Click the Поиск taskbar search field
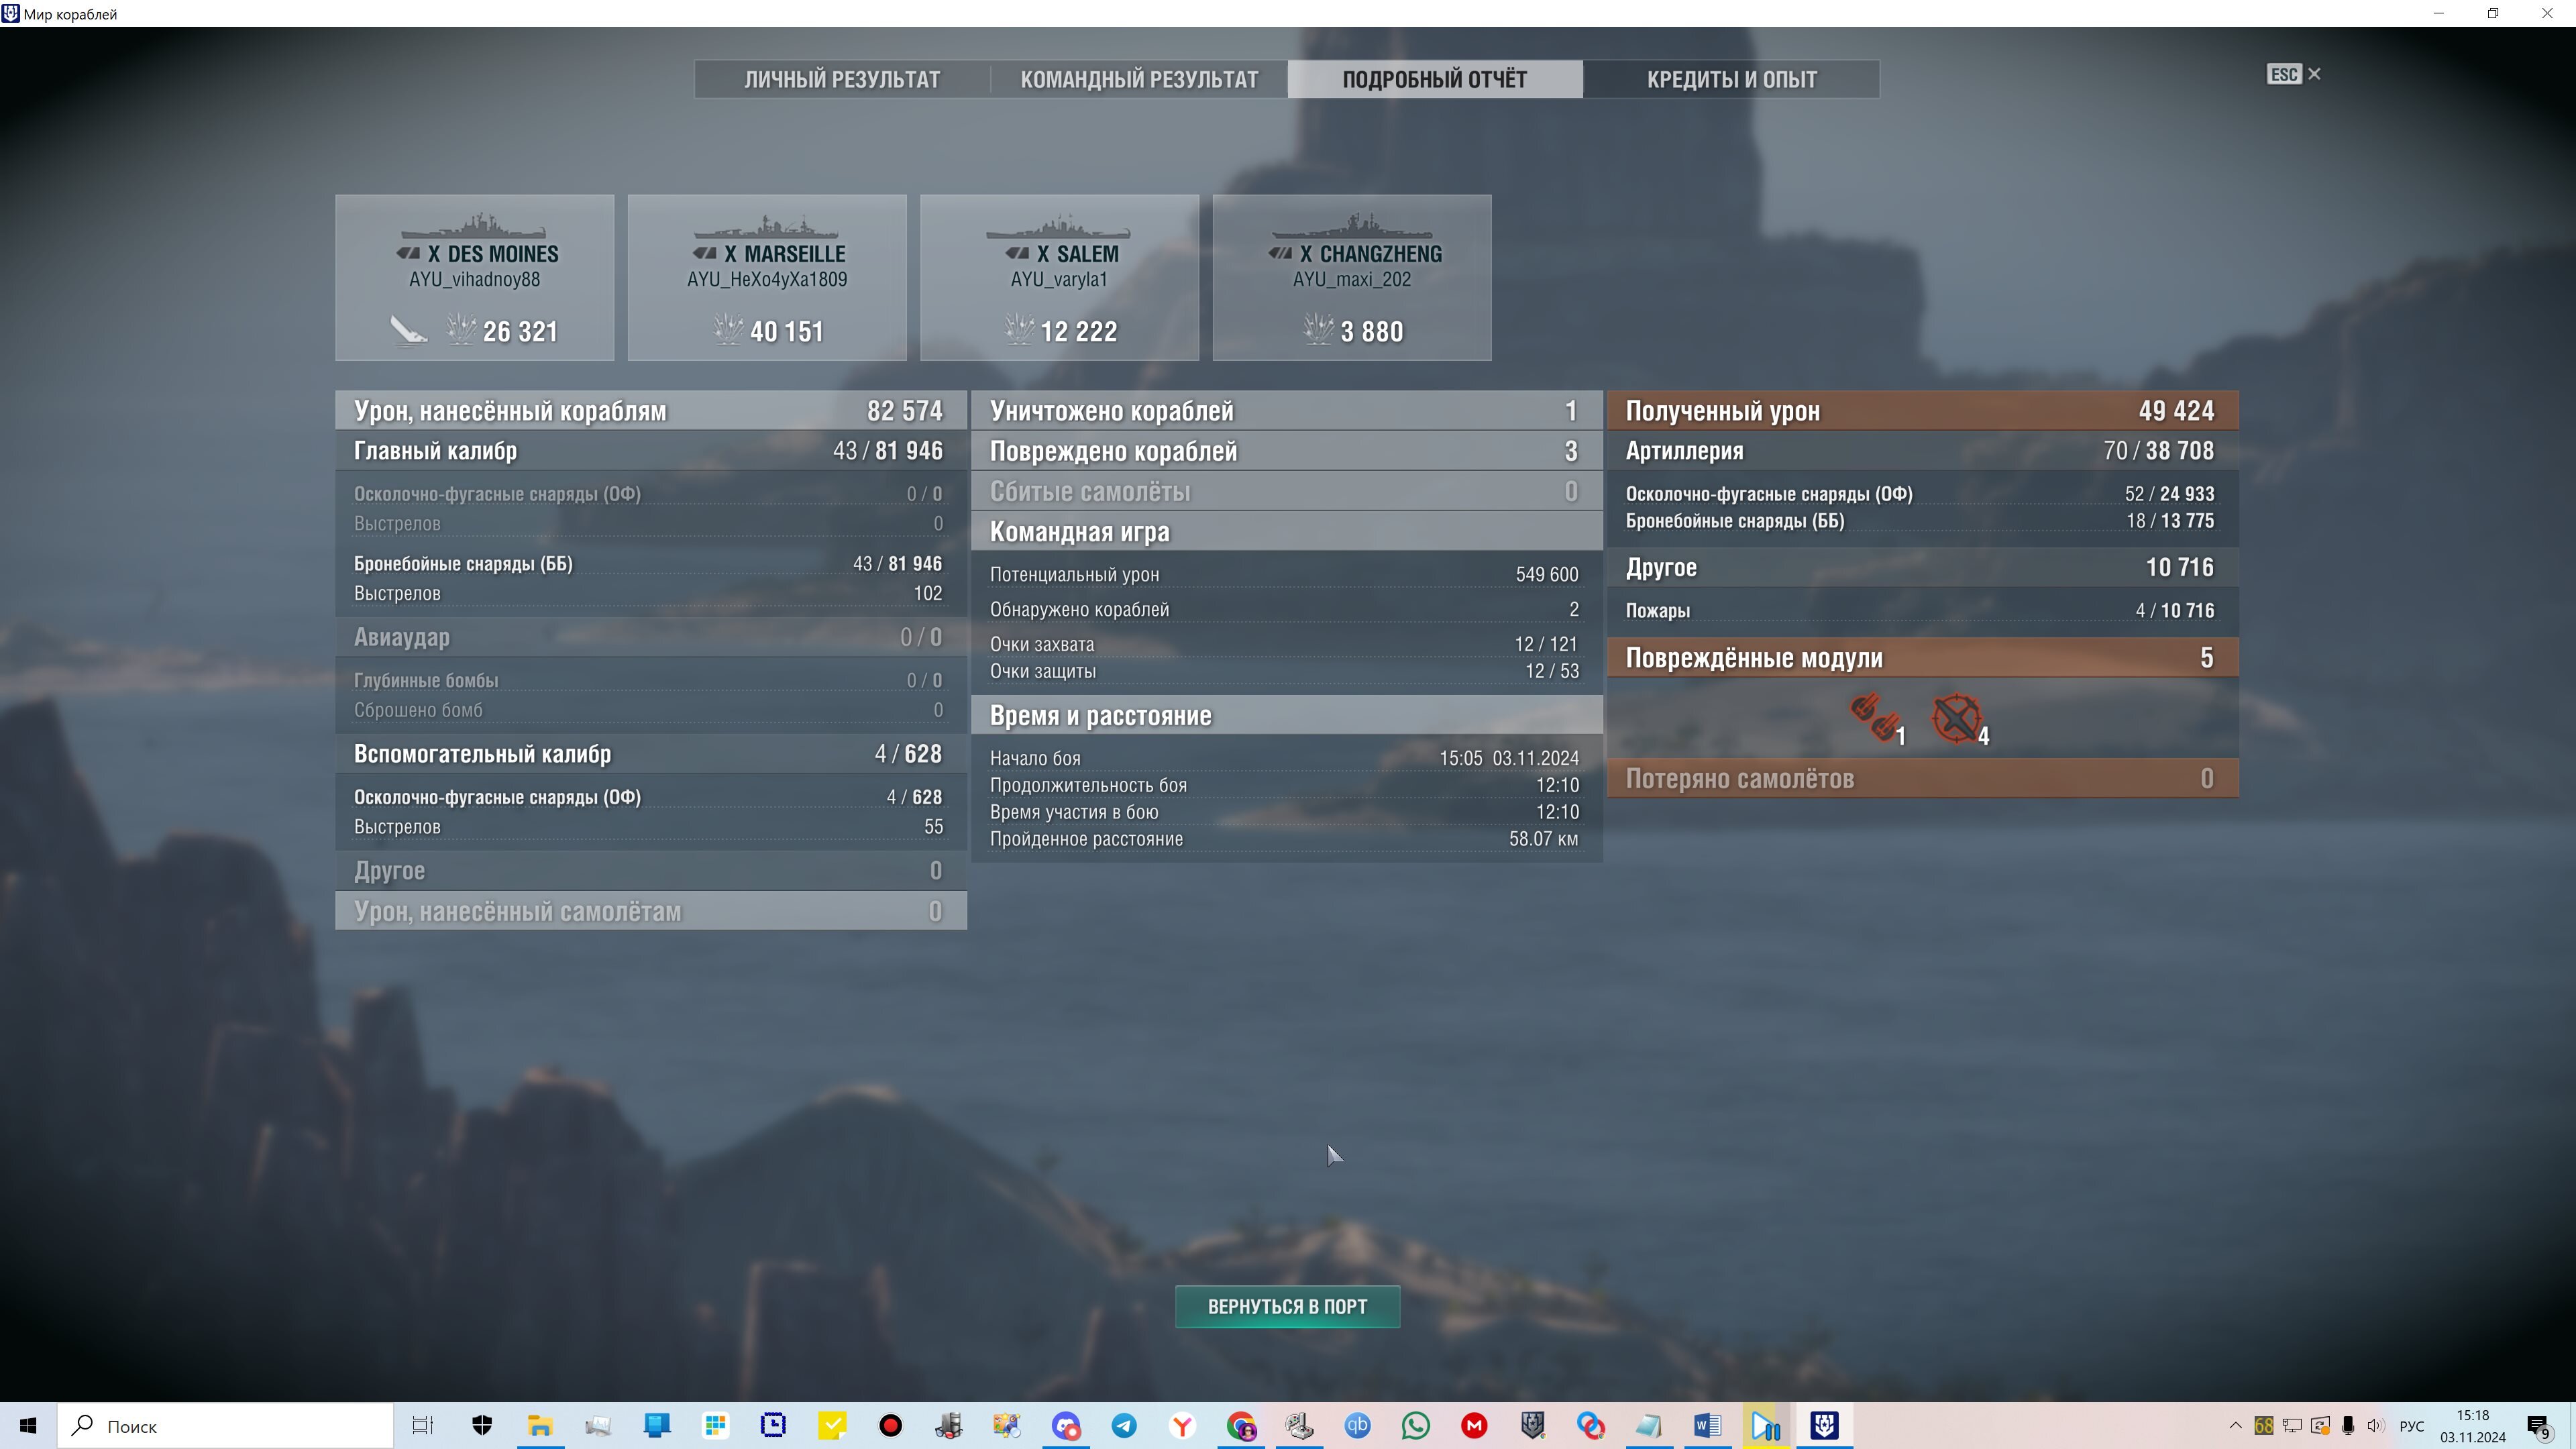Image resolution: width=2576 pixels, height=1449 pixels. (226, 1426)
